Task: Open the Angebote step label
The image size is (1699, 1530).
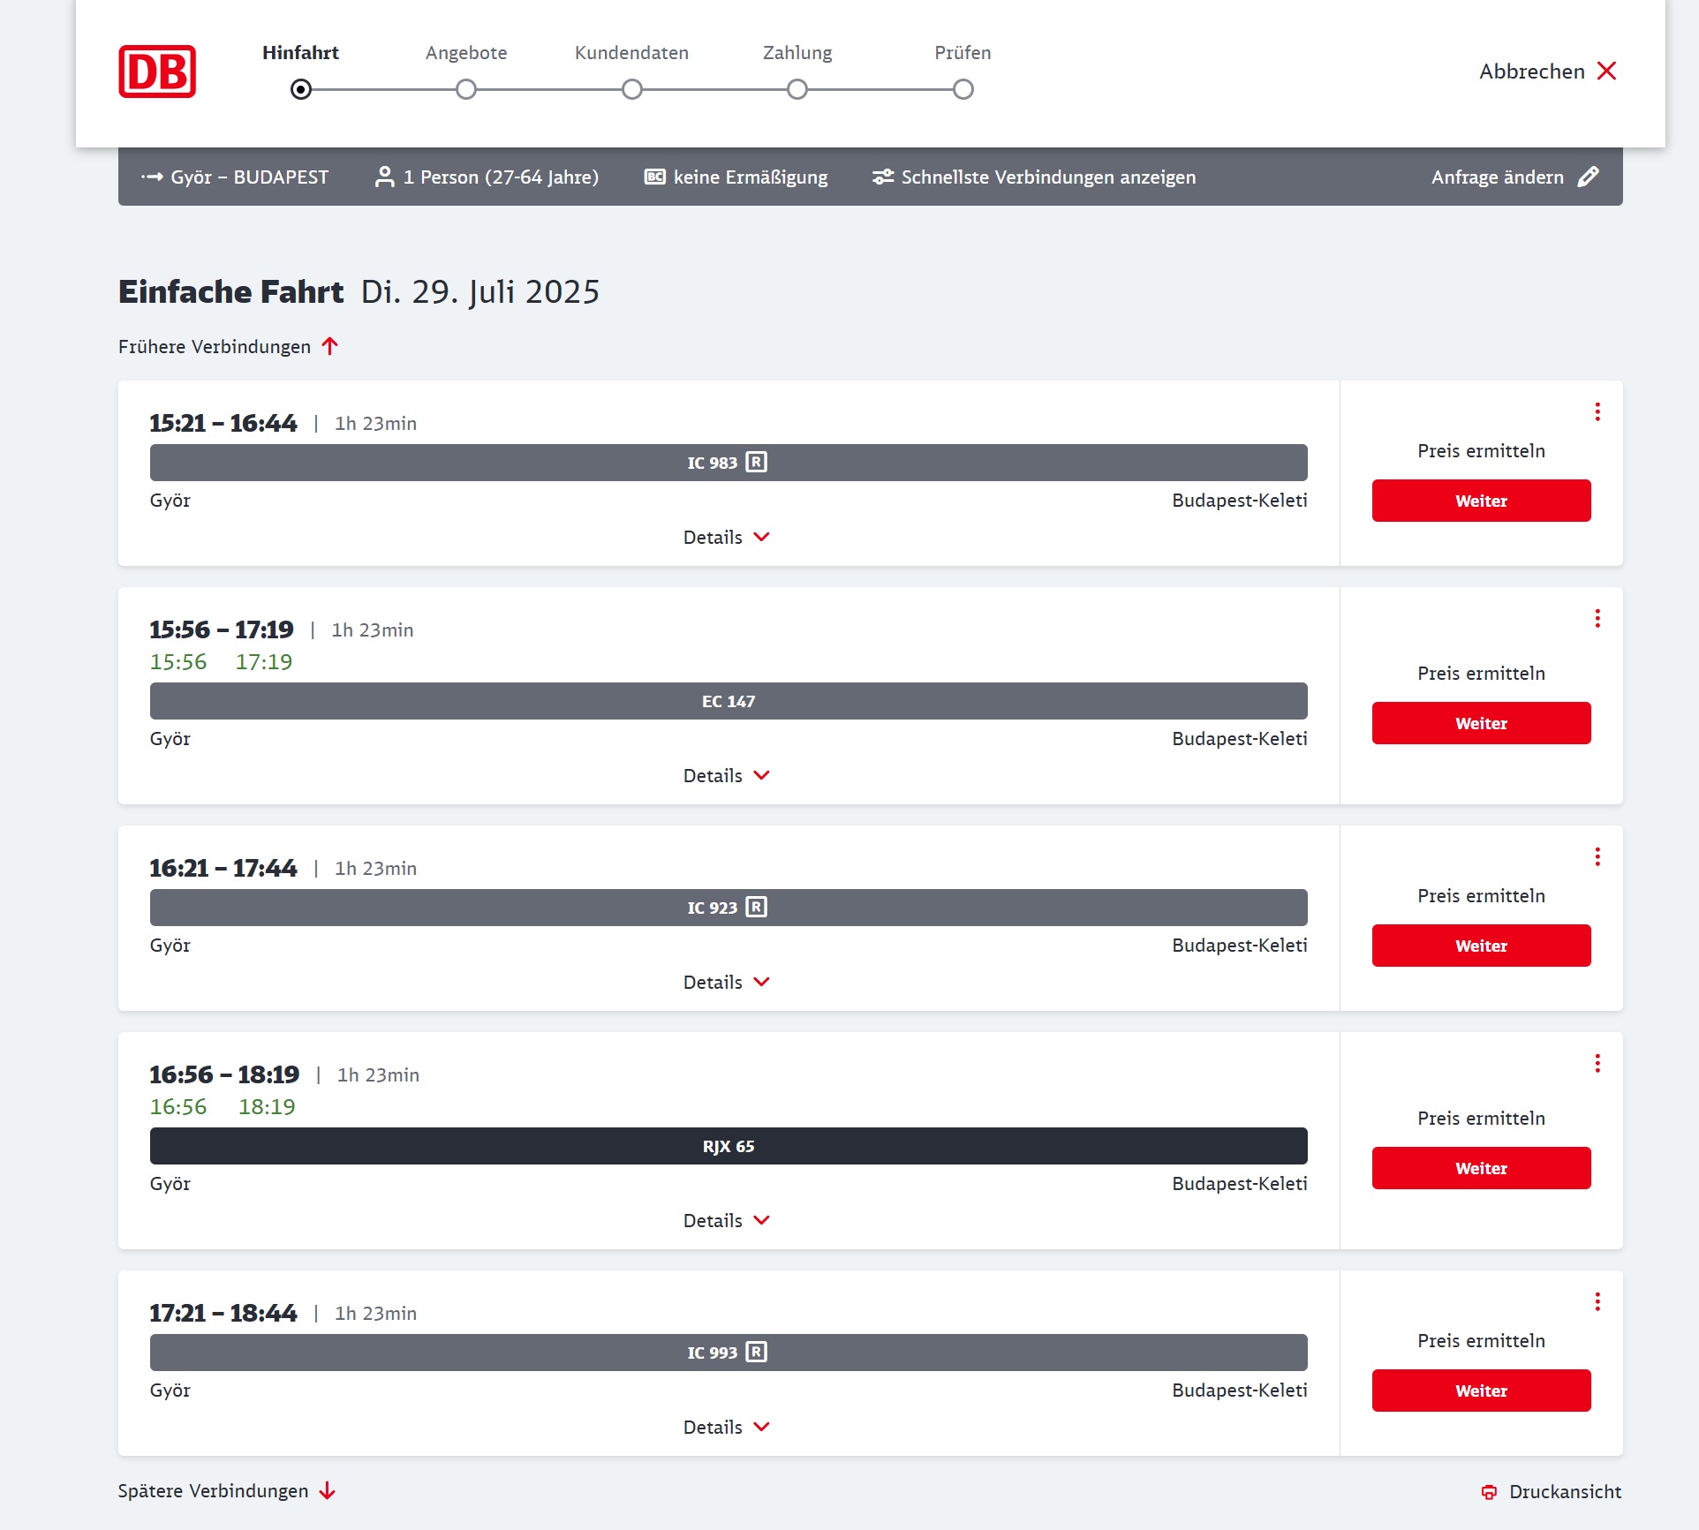Action: 466,53
